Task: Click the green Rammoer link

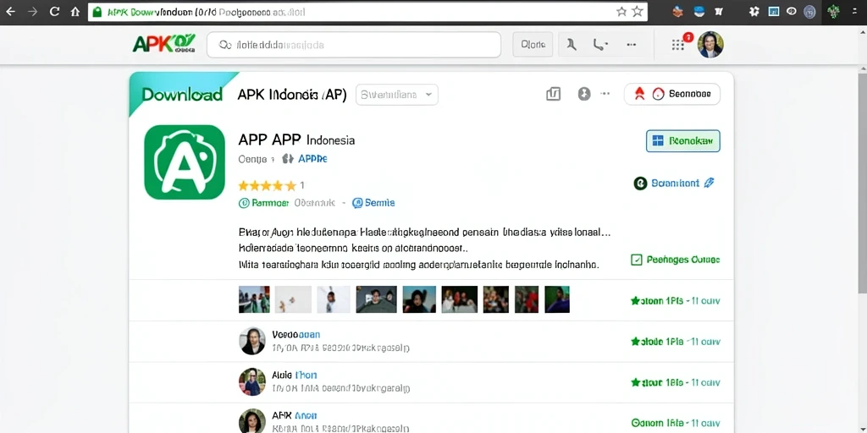Action: click(270, 203)
